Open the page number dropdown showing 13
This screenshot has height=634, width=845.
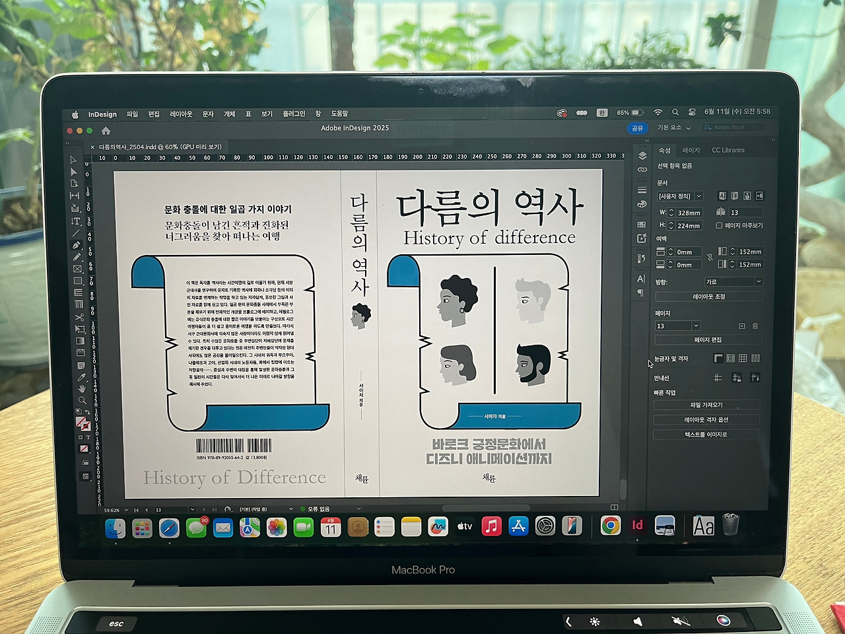click(677, 326)
